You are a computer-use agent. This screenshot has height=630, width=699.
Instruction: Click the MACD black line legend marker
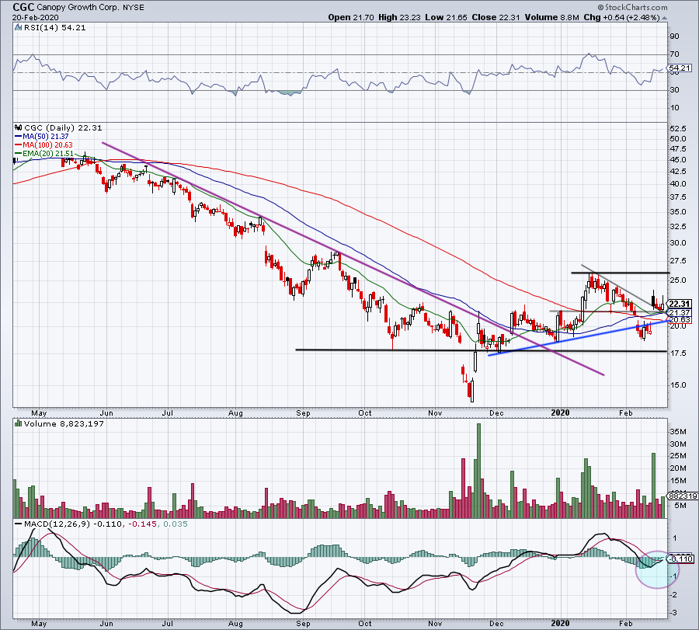pos(19,524)
